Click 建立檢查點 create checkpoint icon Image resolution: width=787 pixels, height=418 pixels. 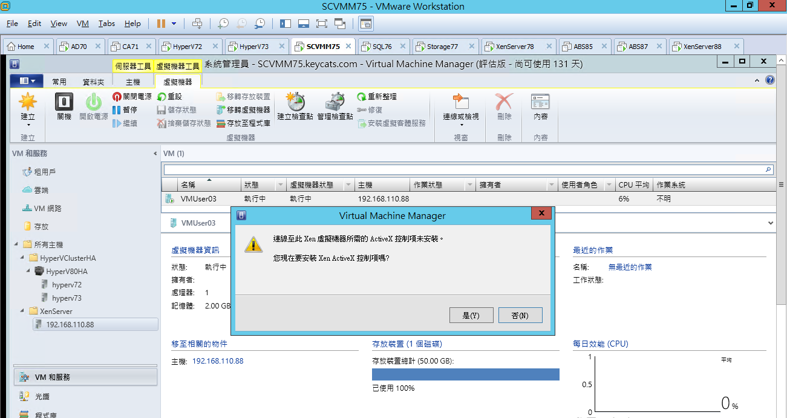point(295,102)
